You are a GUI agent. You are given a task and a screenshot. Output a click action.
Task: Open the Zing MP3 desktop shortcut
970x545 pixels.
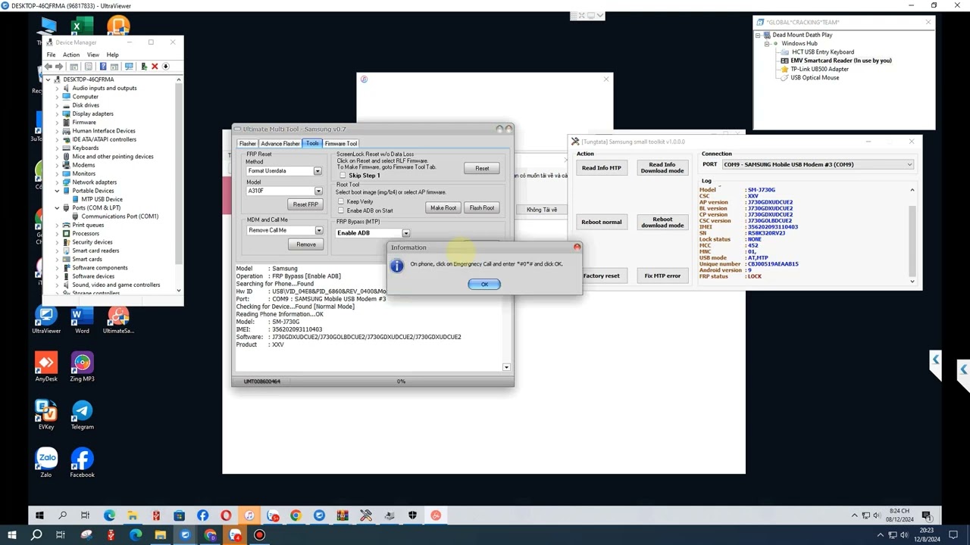[82, 368]
